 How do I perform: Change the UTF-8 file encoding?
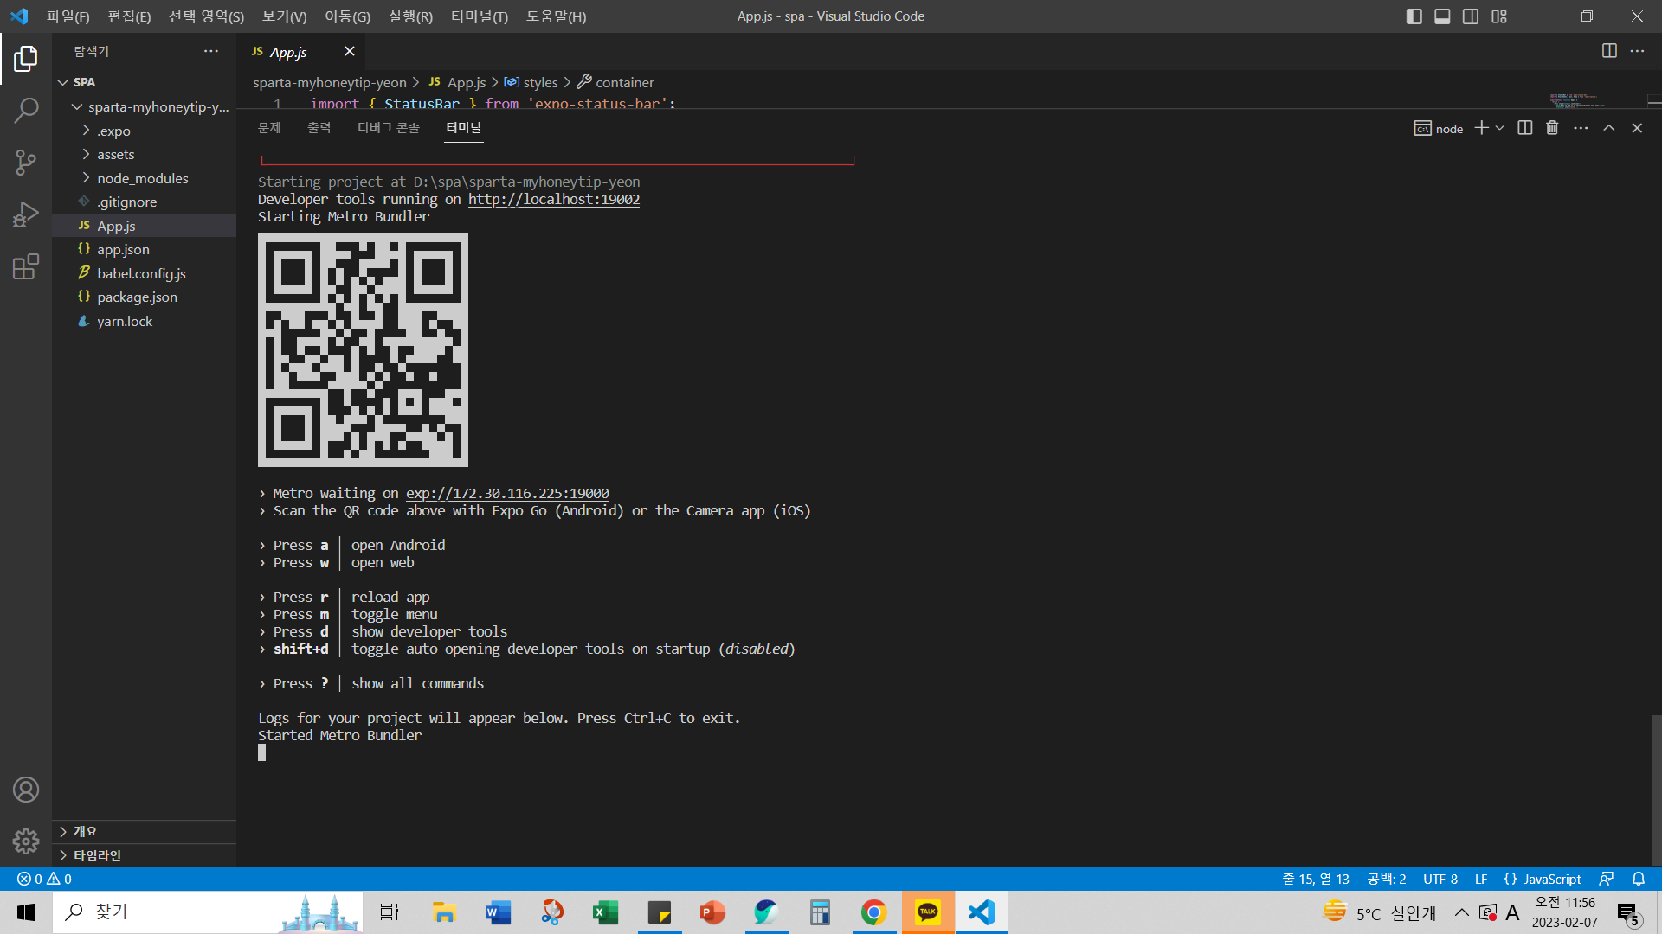[x=1440, y=879]
